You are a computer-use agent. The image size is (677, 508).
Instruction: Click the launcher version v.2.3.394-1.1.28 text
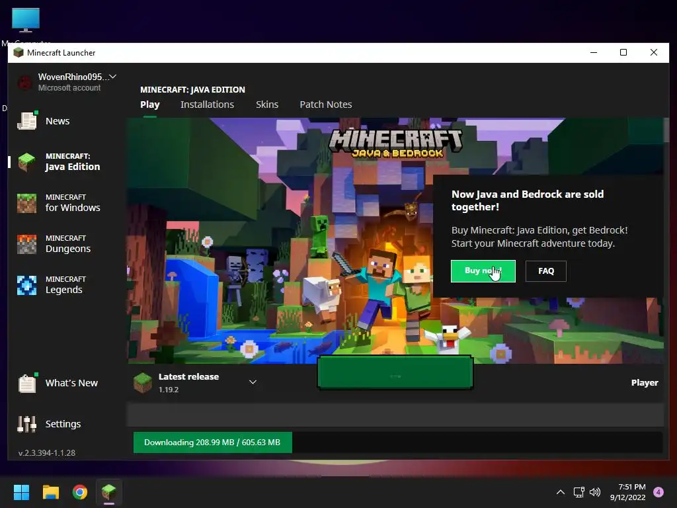point(47,452)
